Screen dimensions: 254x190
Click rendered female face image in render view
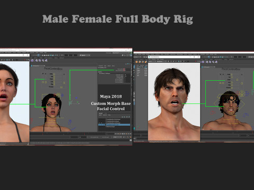[x=14, y=101]
